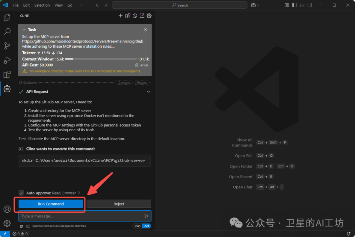Switch to Plan mode
Image resolution: width=355 pixels, height=237 pixels.
coord(137,226)
